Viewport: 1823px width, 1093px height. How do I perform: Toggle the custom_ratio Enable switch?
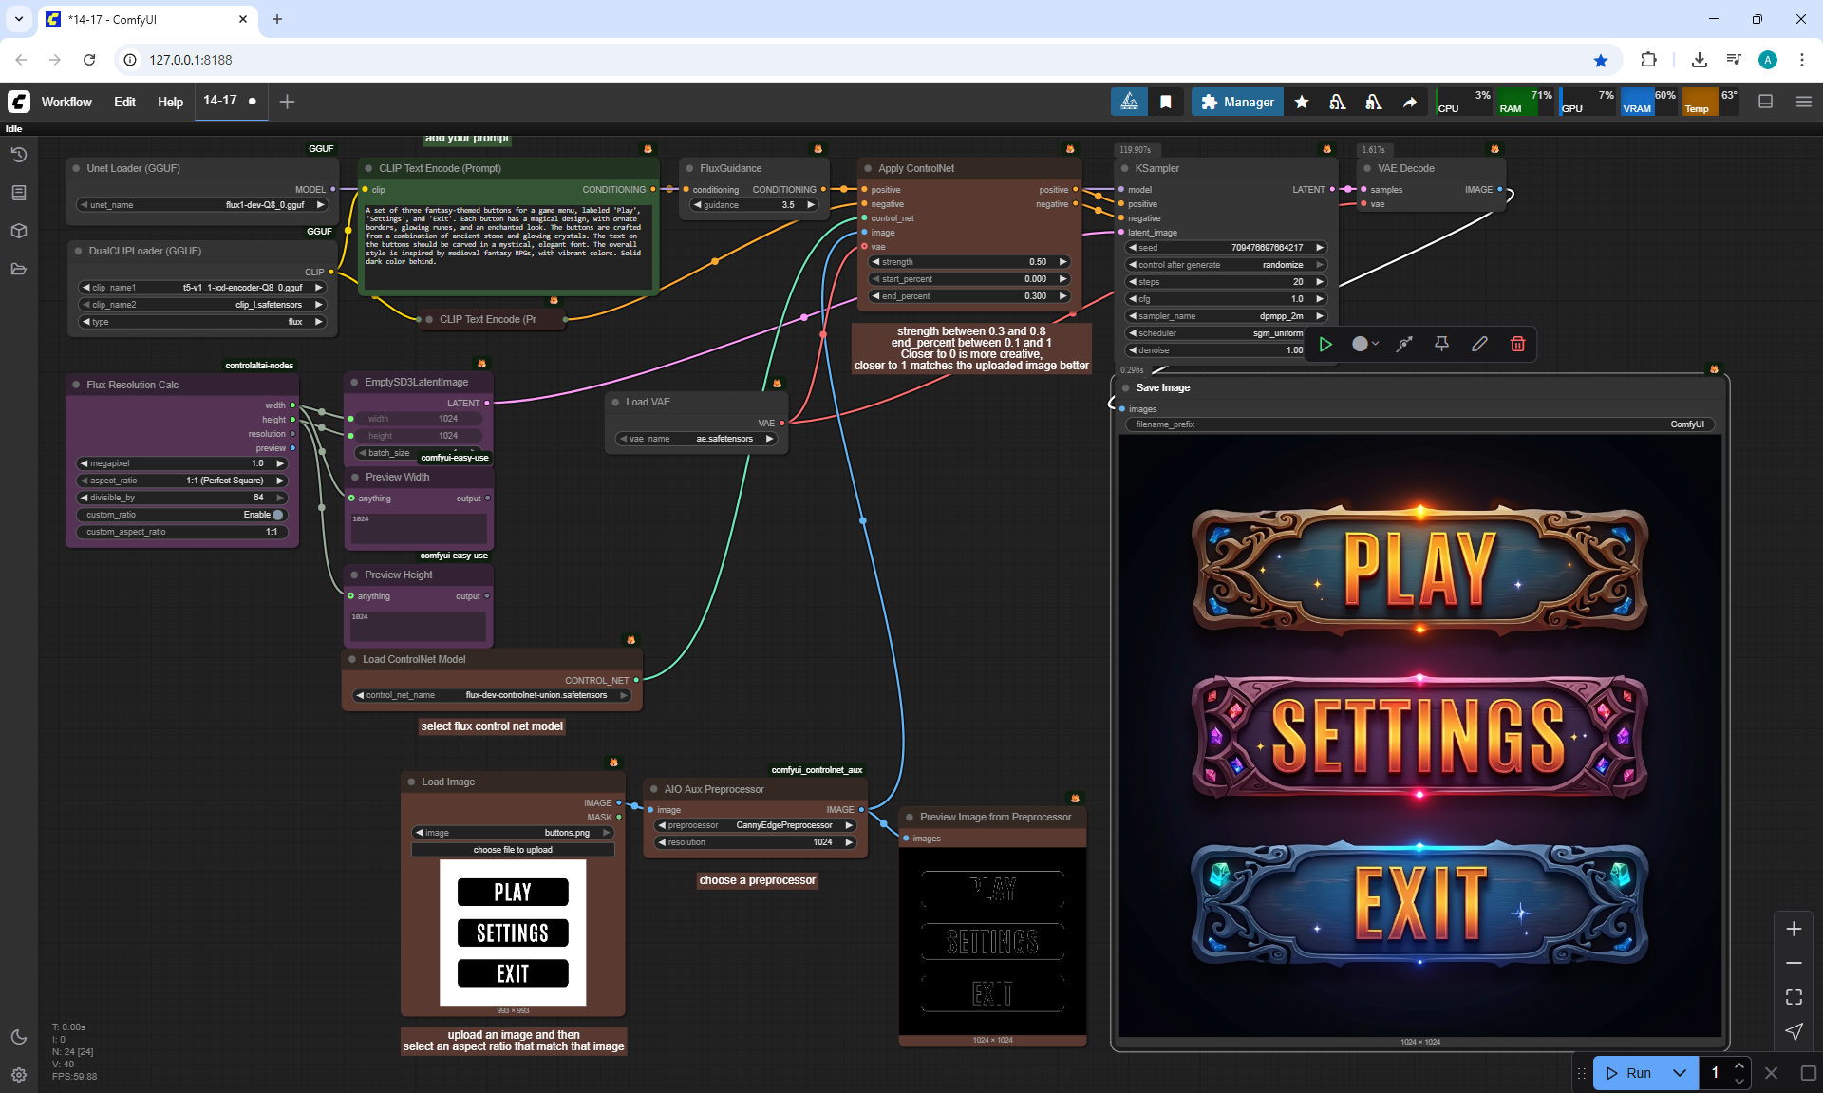pyautogui.click(x=277, y=515)
